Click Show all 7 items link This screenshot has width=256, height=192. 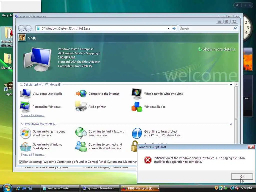[33, 155]
